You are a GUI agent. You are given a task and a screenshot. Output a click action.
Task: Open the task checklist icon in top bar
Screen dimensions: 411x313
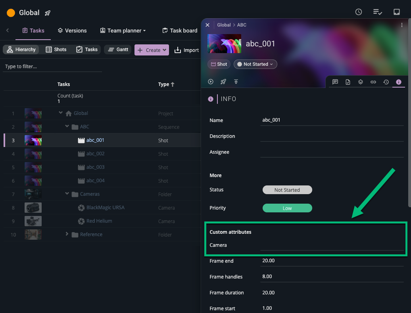pos(378,12)
